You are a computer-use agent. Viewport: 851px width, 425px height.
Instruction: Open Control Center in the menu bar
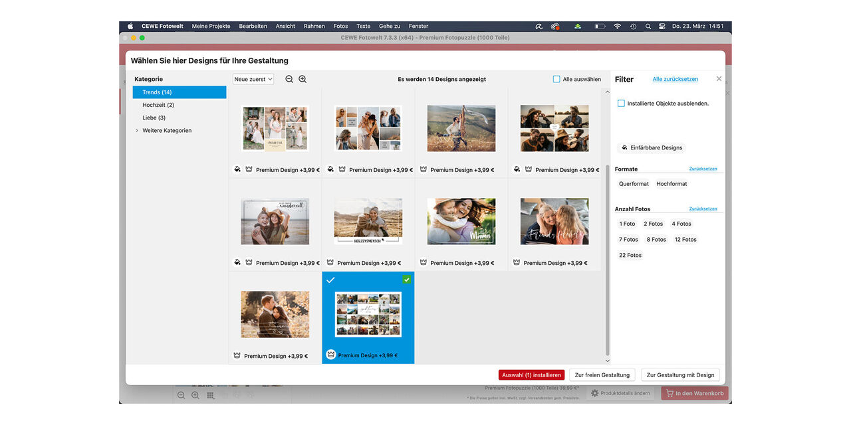pyautogui.click(x=662, y=26)
